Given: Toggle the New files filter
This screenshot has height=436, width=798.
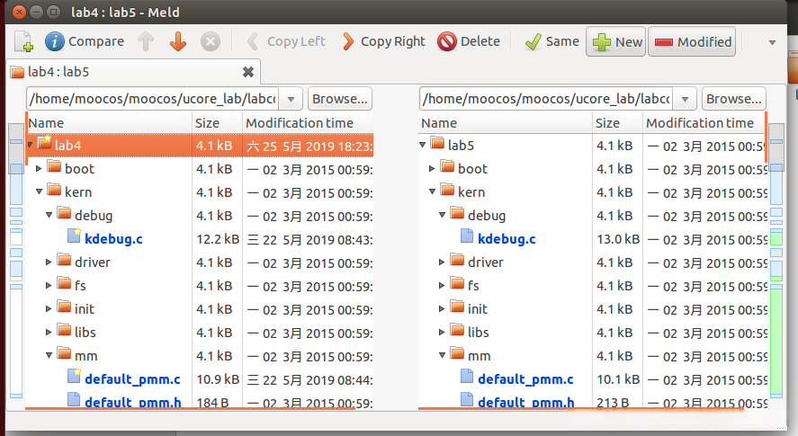Looking at the screenshot, I should coord(615,41).
